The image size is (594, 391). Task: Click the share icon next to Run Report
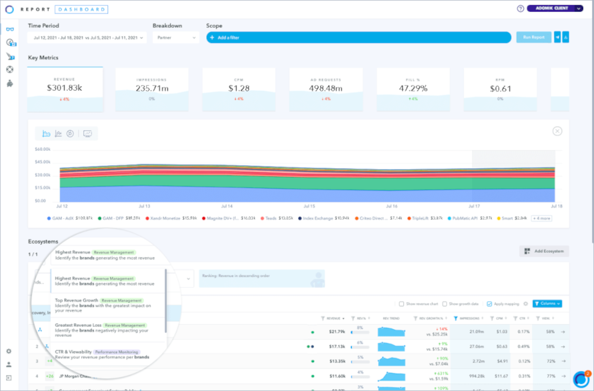(557, 37)
